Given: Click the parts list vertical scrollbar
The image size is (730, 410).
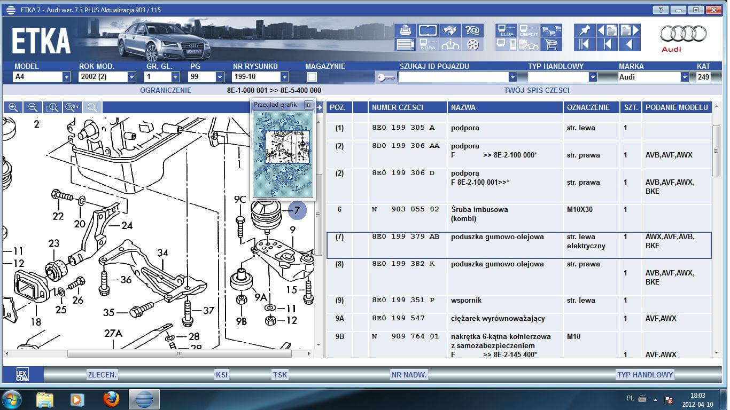Looking at the screenshot, I should (x=717, y=152).
